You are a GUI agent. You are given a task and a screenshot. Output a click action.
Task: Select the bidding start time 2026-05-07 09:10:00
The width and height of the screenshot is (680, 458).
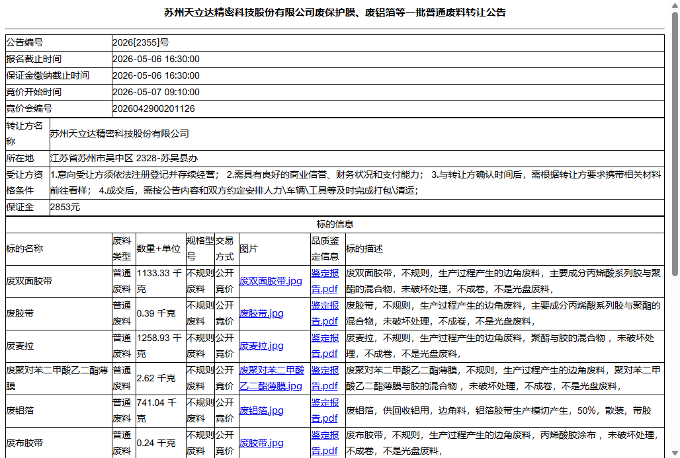[x=156, y=93]
